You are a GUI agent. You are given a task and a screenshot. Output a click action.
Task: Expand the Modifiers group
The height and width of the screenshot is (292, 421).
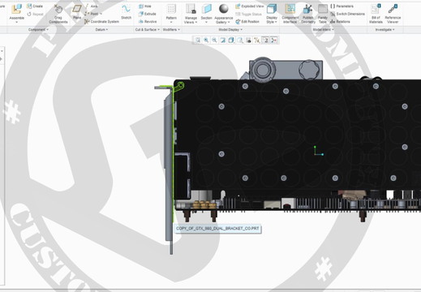tap(171, 29)
